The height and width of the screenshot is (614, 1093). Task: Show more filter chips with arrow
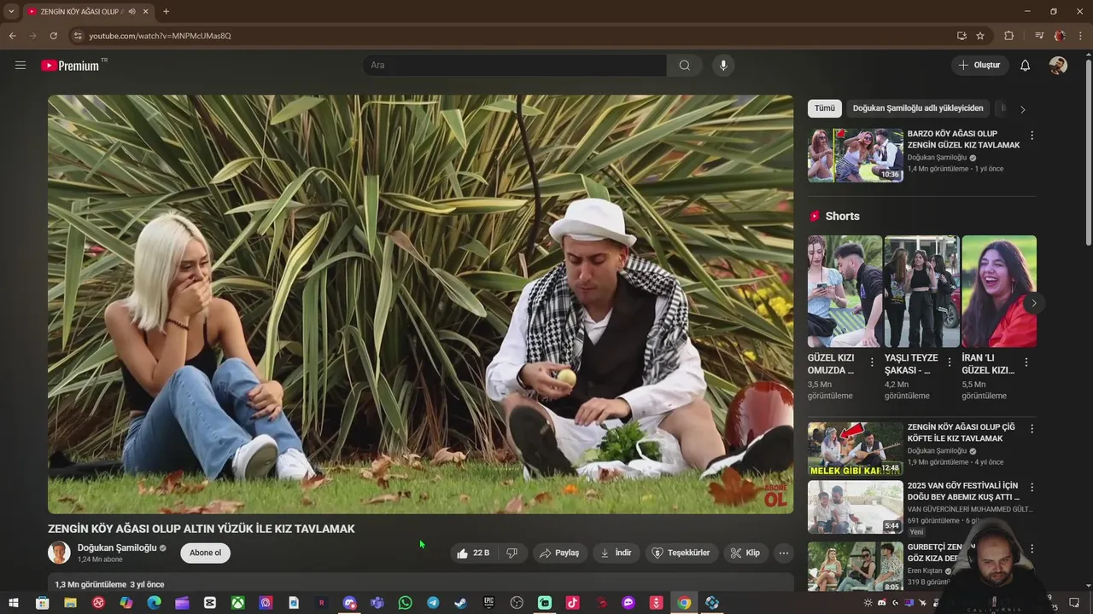pos(1023,109)
